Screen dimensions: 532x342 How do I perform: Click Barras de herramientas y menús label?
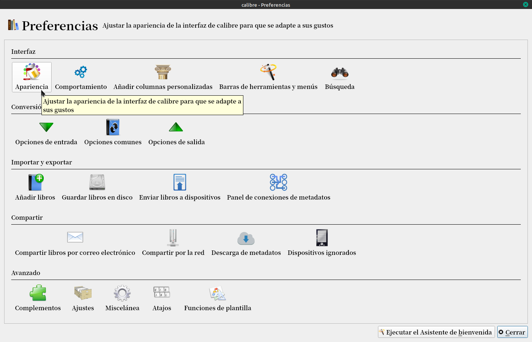pos(268,87)
